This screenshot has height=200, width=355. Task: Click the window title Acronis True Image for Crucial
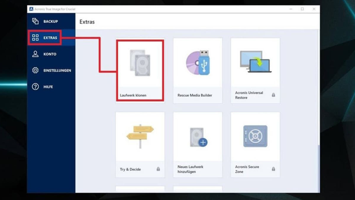pos(54,9)
